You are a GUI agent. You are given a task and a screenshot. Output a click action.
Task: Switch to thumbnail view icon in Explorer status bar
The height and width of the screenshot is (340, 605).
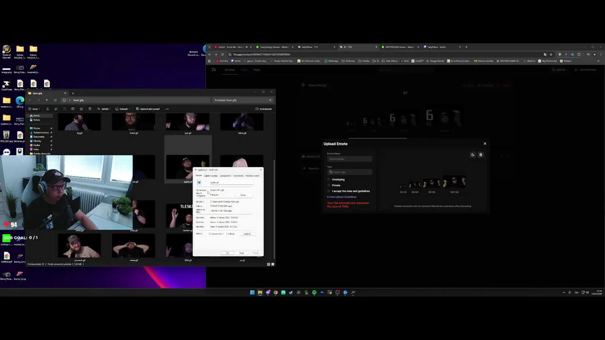click(273, 264)
